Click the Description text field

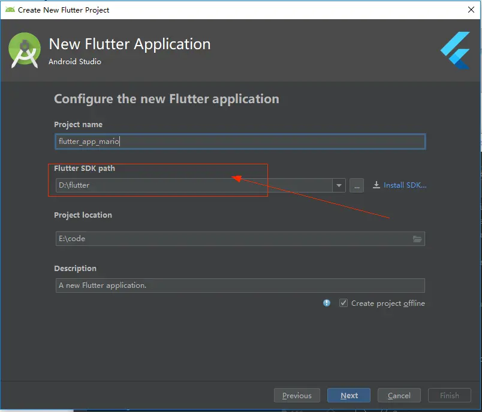240,285
